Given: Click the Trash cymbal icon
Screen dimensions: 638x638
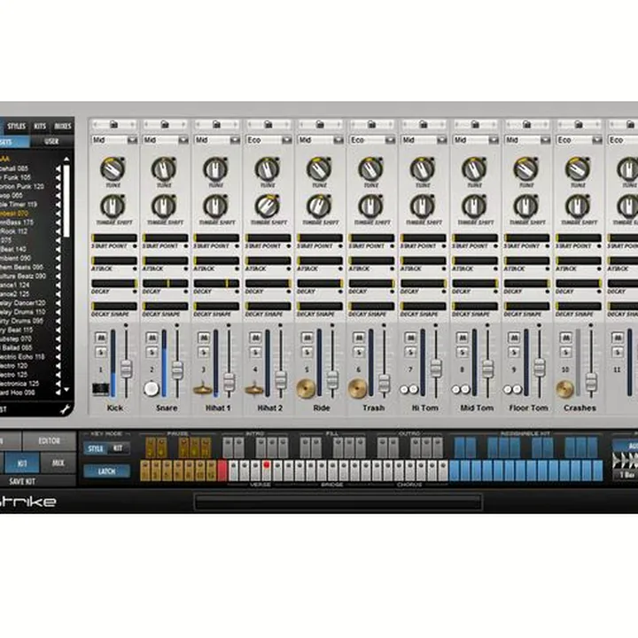Looking at the screenshot, I should [358, 389].
